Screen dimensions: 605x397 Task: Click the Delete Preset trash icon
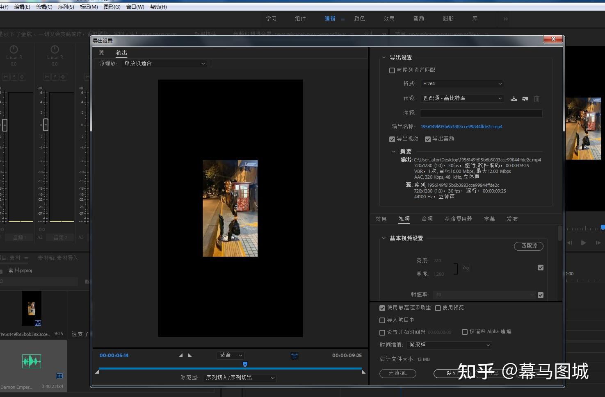coord(537,99)
